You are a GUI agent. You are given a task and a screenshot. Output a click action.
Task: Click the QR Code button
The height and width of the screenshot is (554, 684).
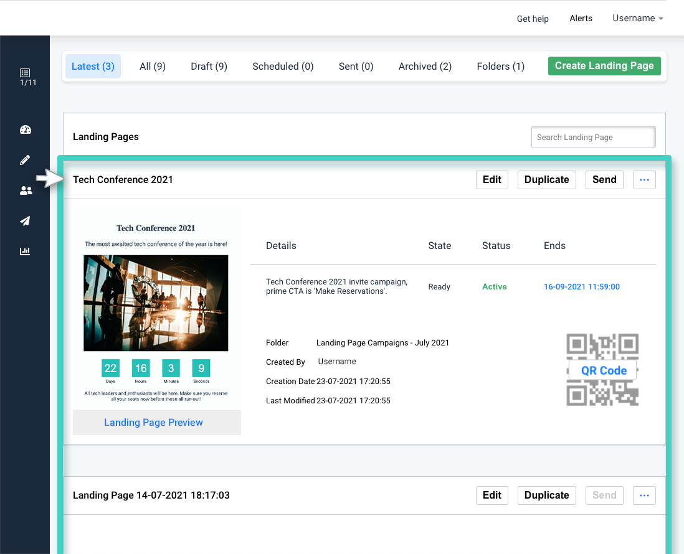pyautogui.click(x=604, y=370)
